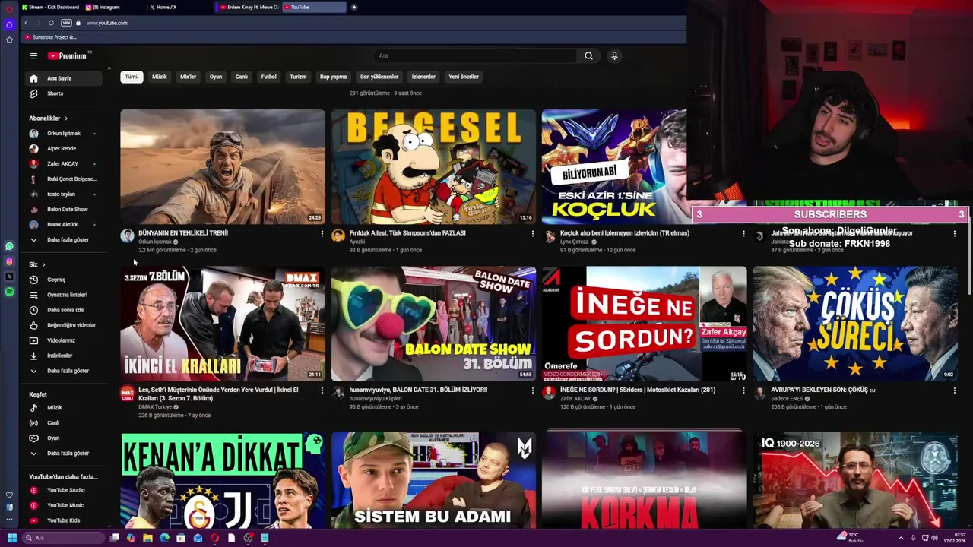Click the search magnifier button
The image size is (973, 547).
pyautogui.click(x=588, y=55)
